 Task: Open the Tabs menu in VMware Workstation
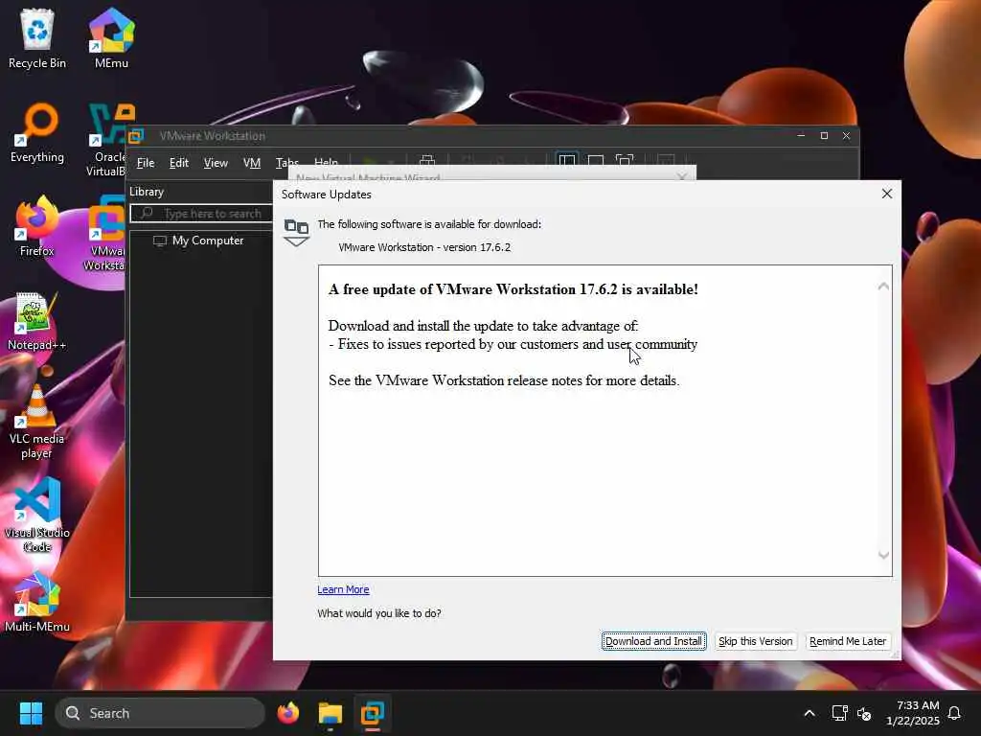pos(287,163)
